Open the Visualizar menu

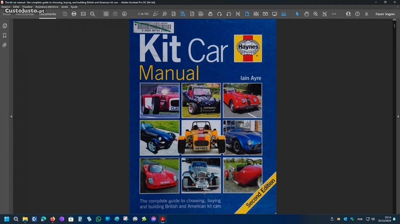point(27,7)
